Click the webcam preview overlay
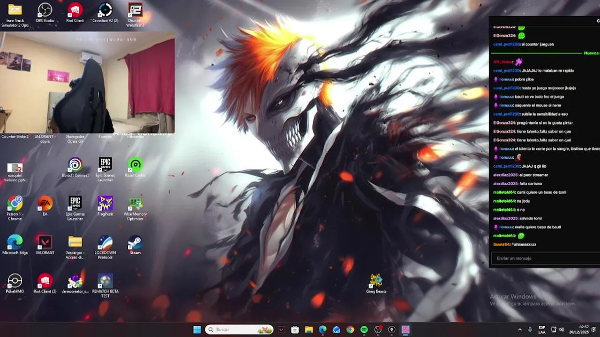Image resolution: width=600 pixels, height=337 pixels. 87,83
